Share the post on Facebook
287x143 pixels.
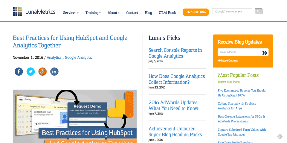19,71
